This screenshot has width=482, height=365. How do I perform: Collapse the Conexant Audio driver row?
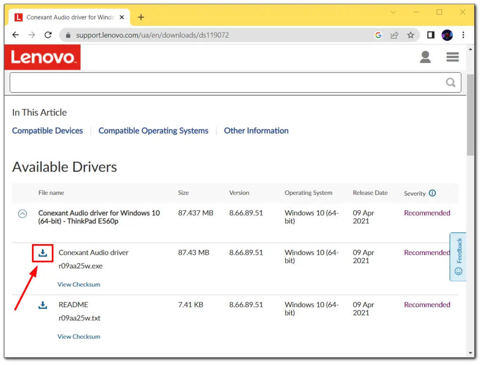tap(22, 214)
